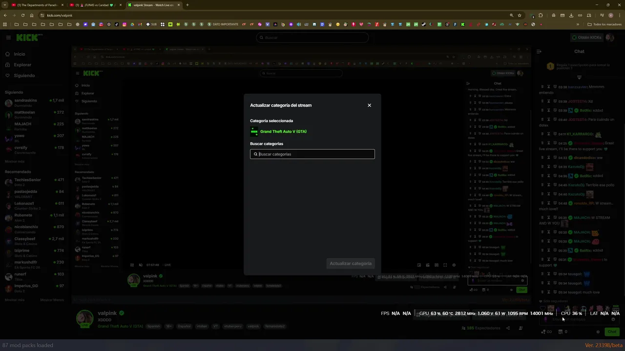Open Classybeef recommended channel
This screenshot has height=351, width=625.
(x=34, y=241)
